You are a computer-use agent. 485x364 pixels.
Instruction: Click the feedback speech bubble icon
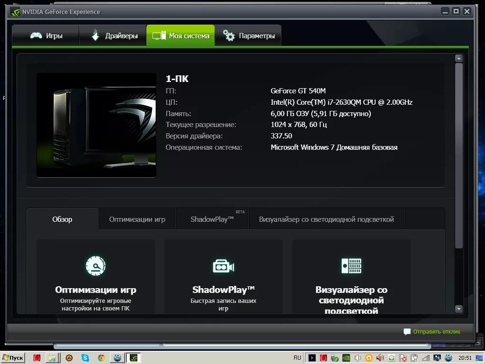(x=407, y=332)
